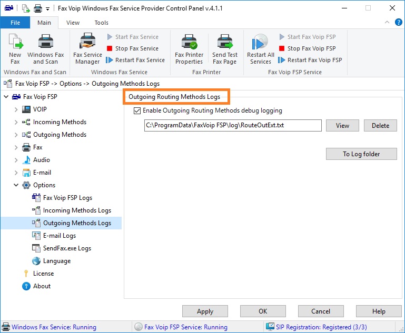
Task: Click Start Fax Service
Action: pyautogui.click(x=133, y=37)
